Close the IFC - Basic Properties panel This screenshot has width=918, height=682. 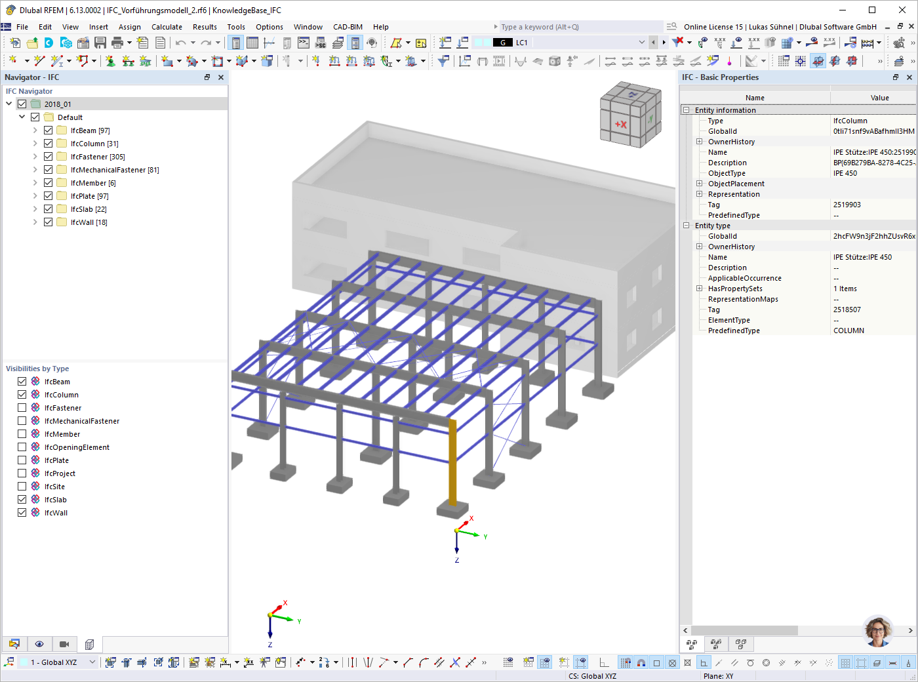pyautogui.click(x=909, y=77)
